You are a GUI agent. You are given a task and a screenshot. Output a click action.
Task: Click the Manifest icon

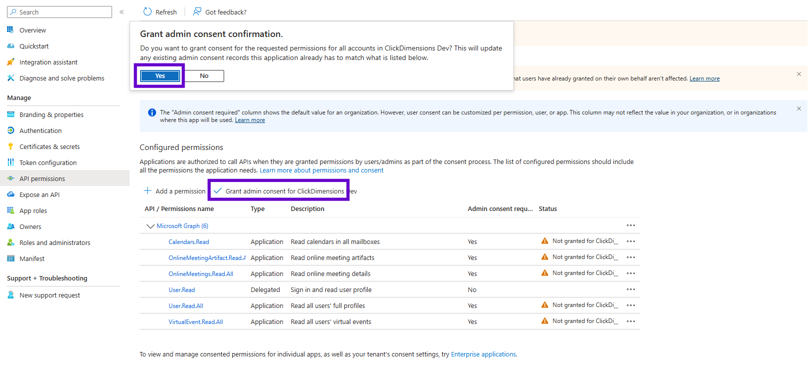tap(11, 258)
